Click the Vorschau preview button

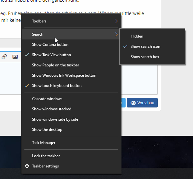[142, 103]
